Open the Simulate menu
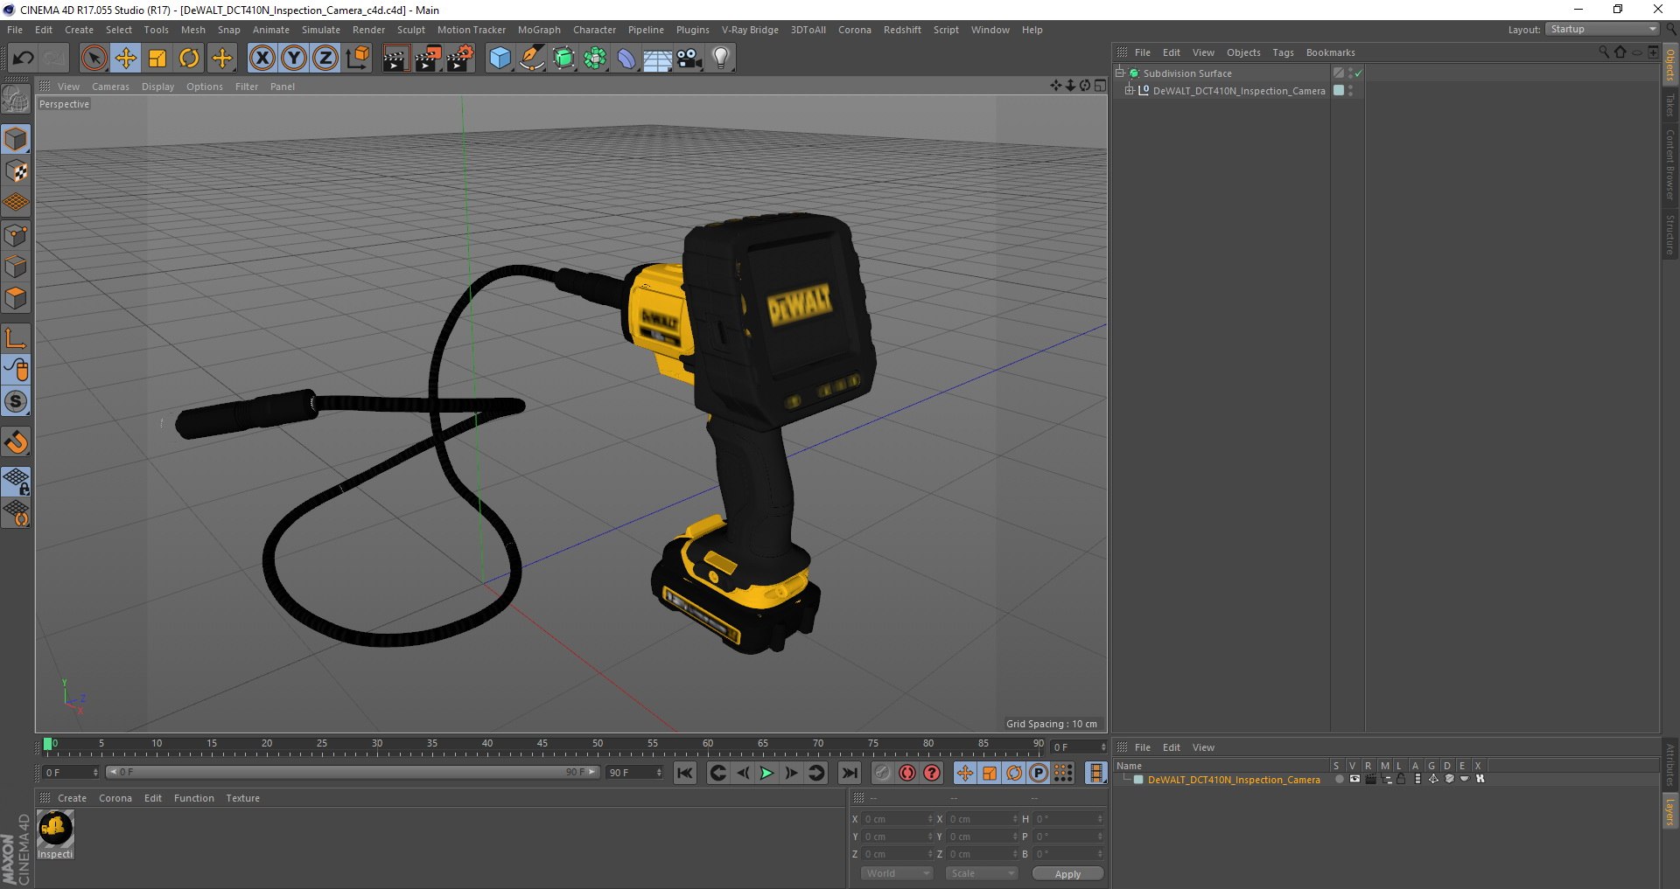This screenshot has height=889, width=1680. click(x=321, y=30)
